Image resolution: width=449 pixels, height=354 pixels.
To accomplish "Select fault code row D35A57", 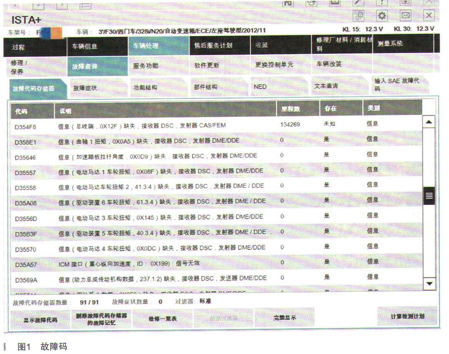I will (216, 263).
